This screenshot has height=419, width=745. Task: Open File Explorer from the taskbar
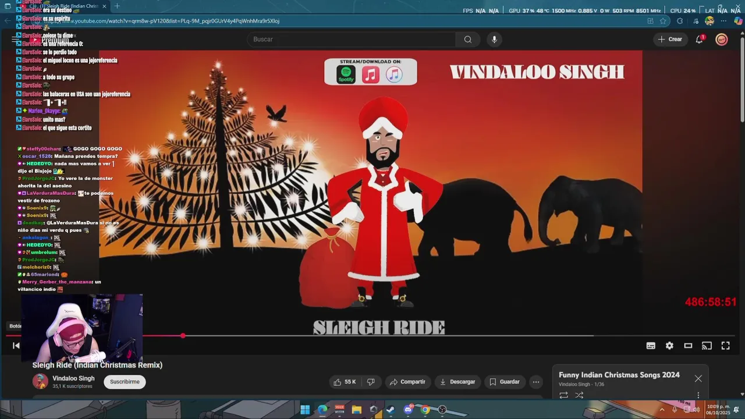(x=356, y=410)
